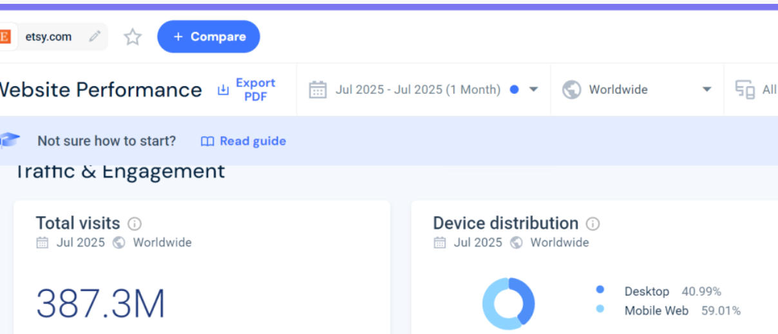Expand the date range dropdown arrow
The height and width of the screenshot is (334, 778).
pos(533,90)
